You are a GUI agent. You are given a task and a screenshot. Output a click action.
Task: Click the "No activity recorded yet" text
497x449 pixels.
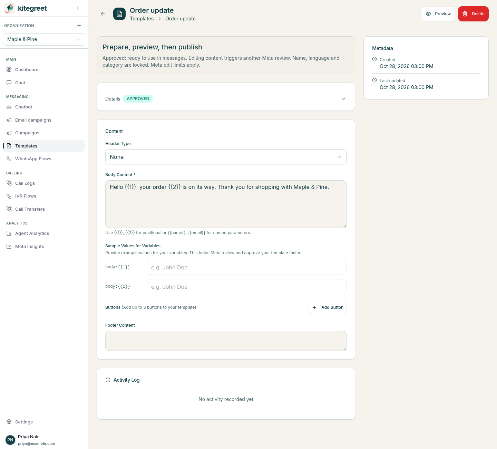pos(226,399)
